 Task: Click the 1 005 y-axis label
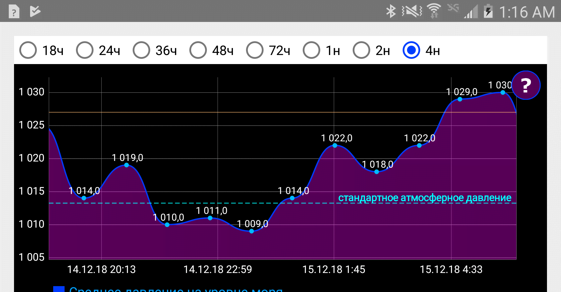[x=32, y=257]
